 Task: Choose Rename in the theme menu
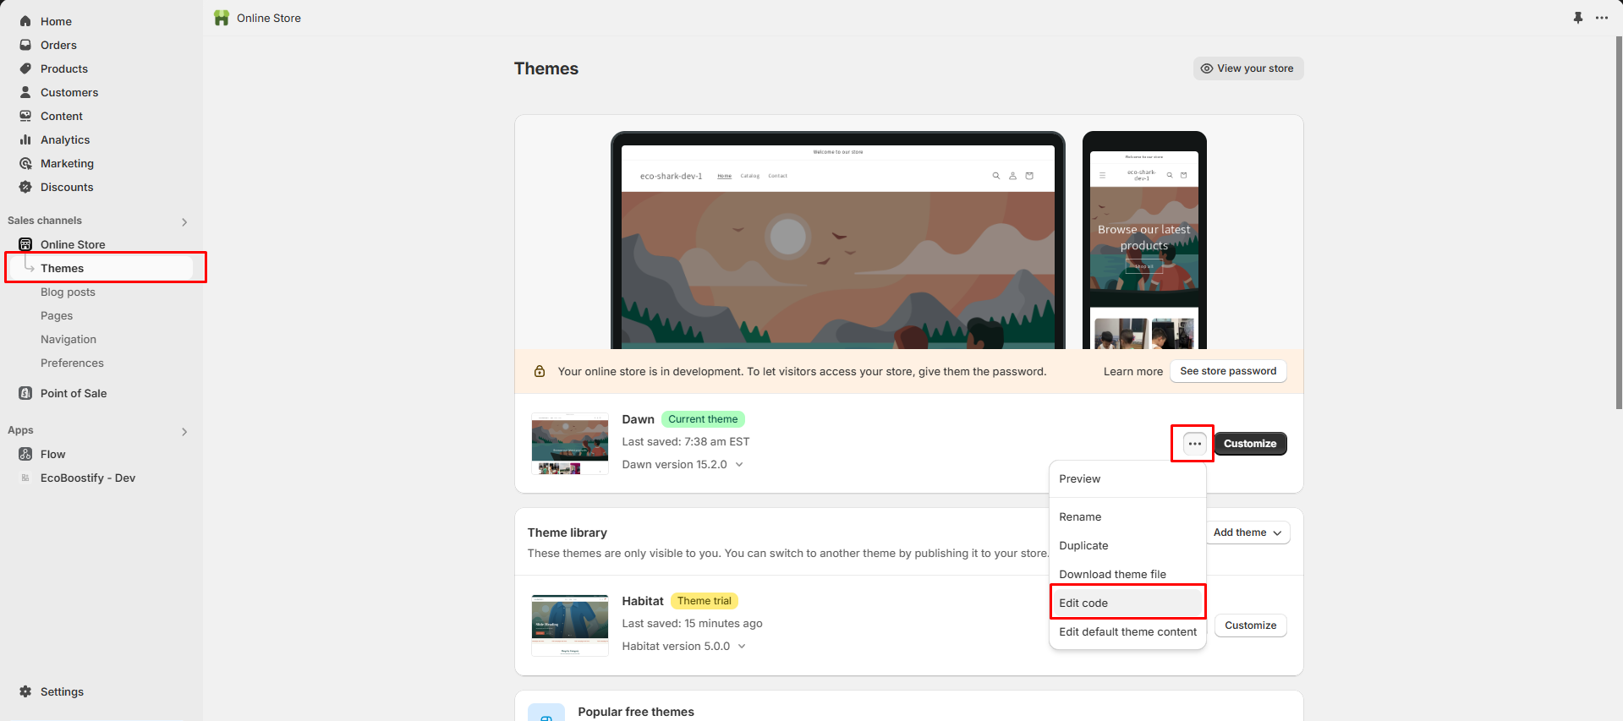[x=1127, y=516]
